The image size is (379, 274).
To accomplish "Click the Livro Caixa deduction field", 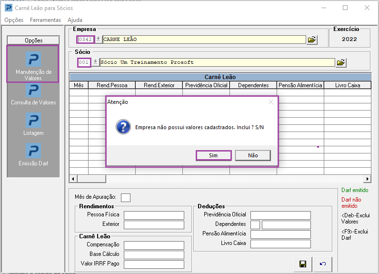I will pos(280,244).
